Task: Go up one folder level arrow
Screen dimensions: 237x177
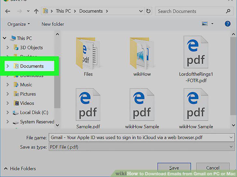Action: (x=36, y=11)
